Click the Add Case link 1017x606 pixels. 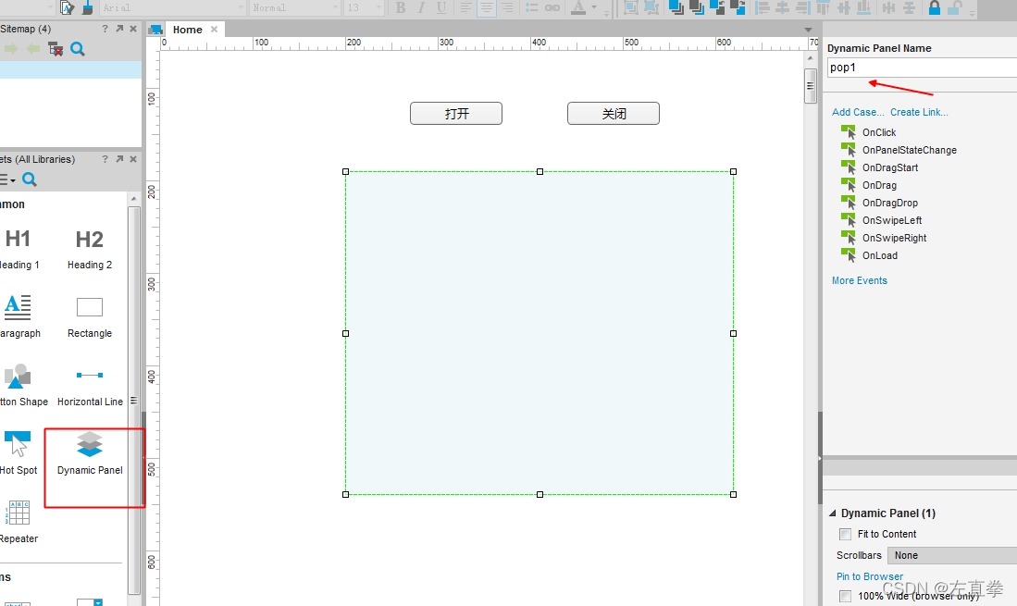click(858, 112)
